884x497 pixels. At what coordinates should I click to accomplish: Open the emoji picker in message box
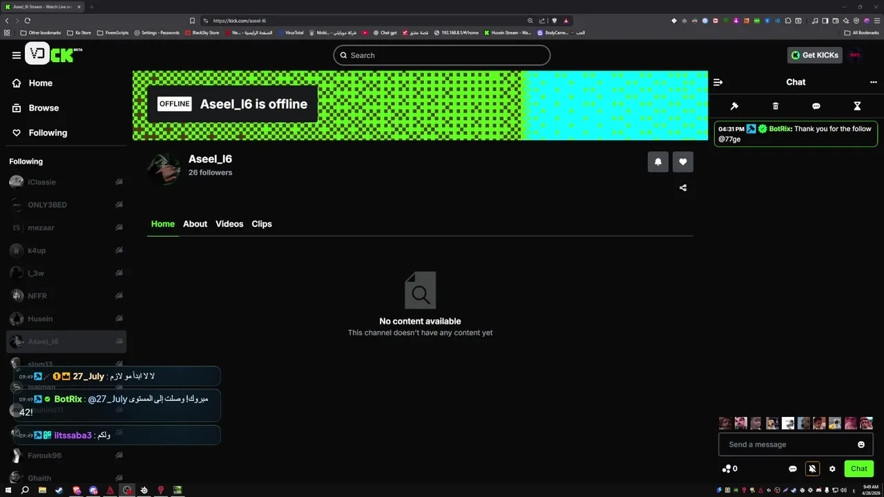pyautogui.click(x=861, y=445)
